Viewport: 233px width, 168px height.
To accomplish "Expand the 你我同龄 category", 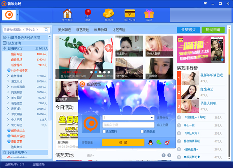I will coord(8,114).
